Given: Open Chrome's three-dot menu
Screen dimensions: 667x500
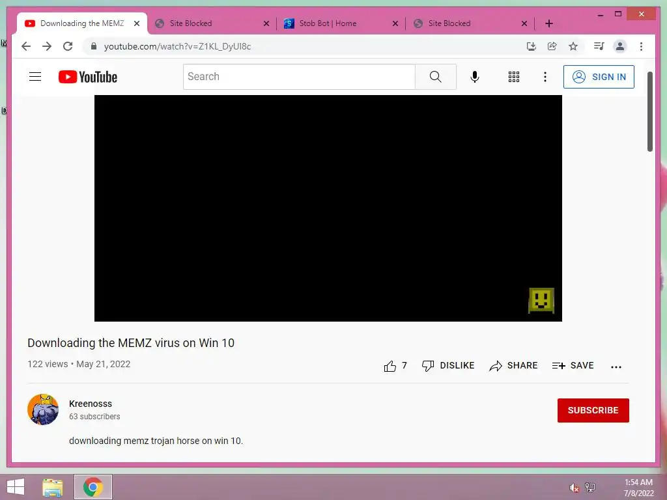Looking at the screenshot, I should pyautogui.click(x=641, y=46).
